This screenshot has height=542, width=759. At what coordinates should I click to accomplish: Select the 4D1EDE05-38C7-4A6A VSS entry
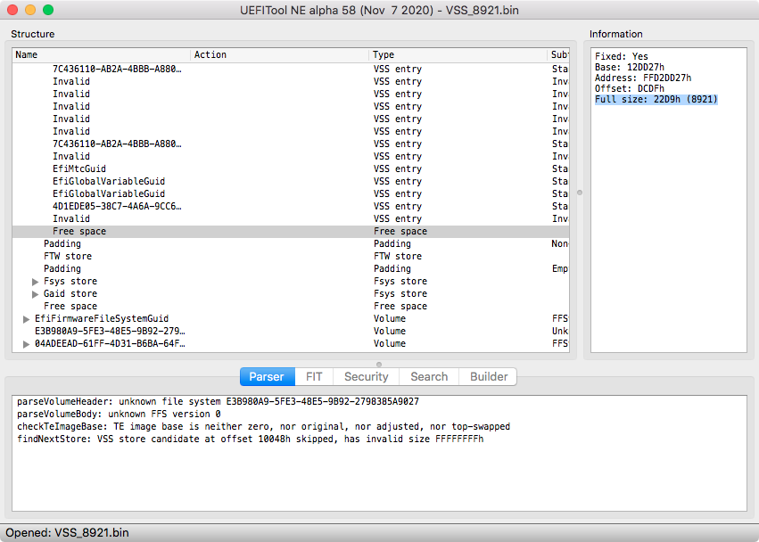(117, 206)
